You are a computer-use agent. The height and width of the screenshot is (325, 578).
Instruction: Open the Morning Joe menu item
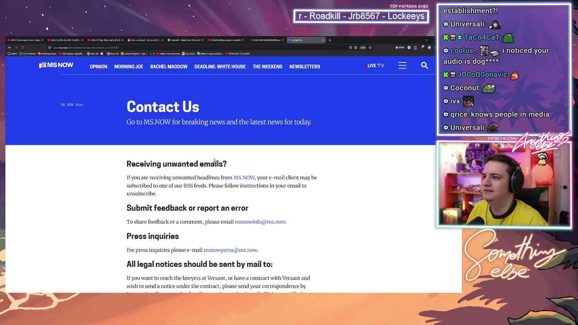pos(129,66)
